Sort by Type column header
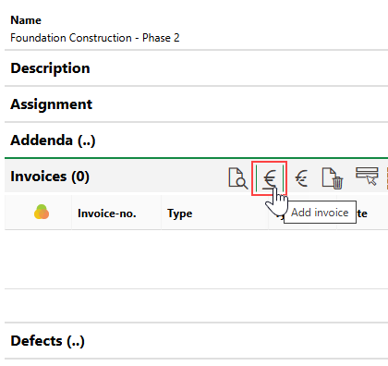Image resolution: width=388 pixels, height=366 pixels. click(180, 213)
